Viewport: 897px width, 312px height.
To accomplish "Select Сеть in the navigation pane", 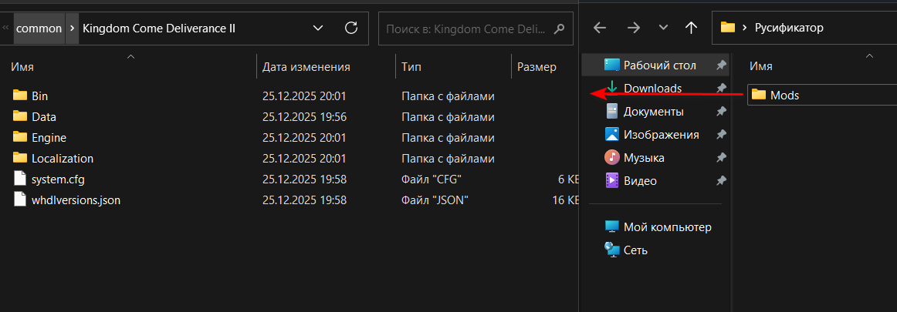I will (635, 250).
